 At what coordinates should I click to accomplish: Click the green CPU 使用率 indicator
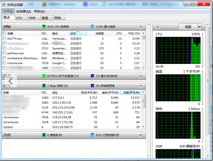tap(44, 27)
